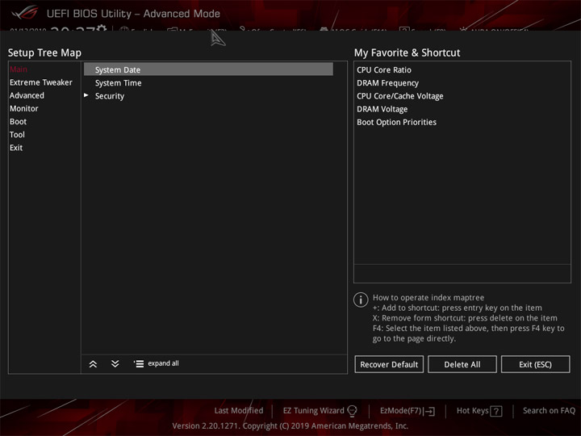Select DRAM Frequency shortcut
Screen dimensions: 581x436
click(387, 83)
